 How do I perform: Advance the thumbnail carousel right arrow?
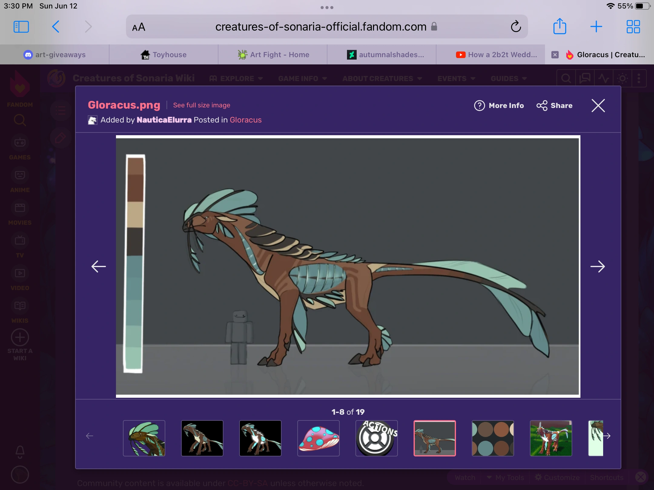[607, 436]
